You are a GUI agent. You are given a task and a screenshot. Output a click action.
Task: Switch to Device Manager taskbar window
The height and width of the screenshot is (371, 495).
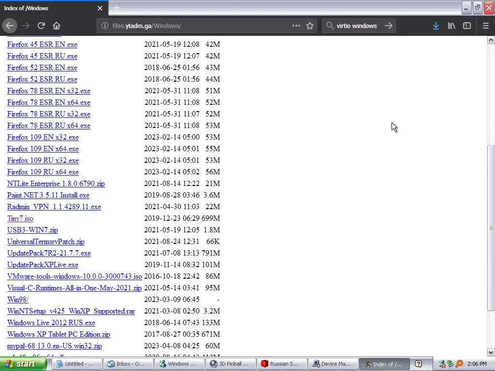333,364
